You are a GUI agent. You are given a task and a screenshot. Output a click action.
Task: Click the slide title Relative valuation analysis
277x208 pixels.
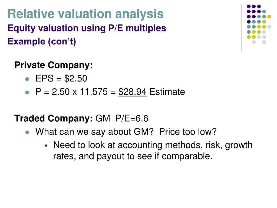86,14
